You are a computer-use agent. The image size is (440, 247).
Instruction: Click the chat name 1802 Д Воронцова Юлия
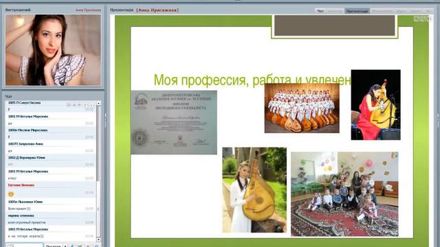(27, 158)
